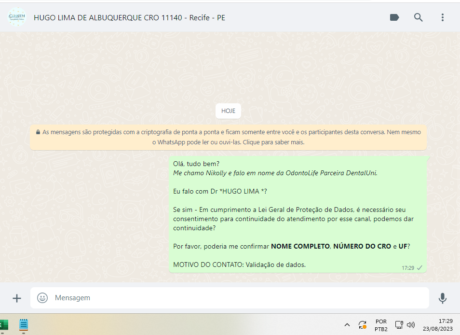
Task: Open the emoji picker
Action: point(42,298)
